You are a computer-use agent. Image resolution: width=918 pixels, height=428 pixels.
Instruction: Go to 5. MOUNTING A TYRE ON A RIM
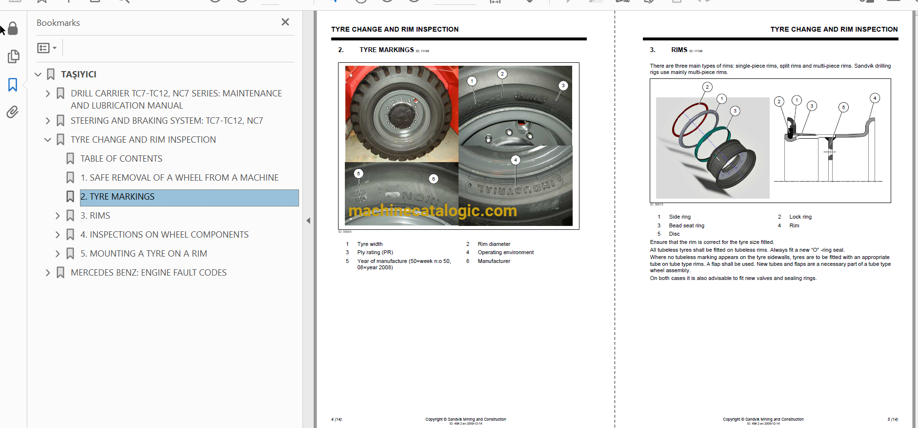coord(144,254)
